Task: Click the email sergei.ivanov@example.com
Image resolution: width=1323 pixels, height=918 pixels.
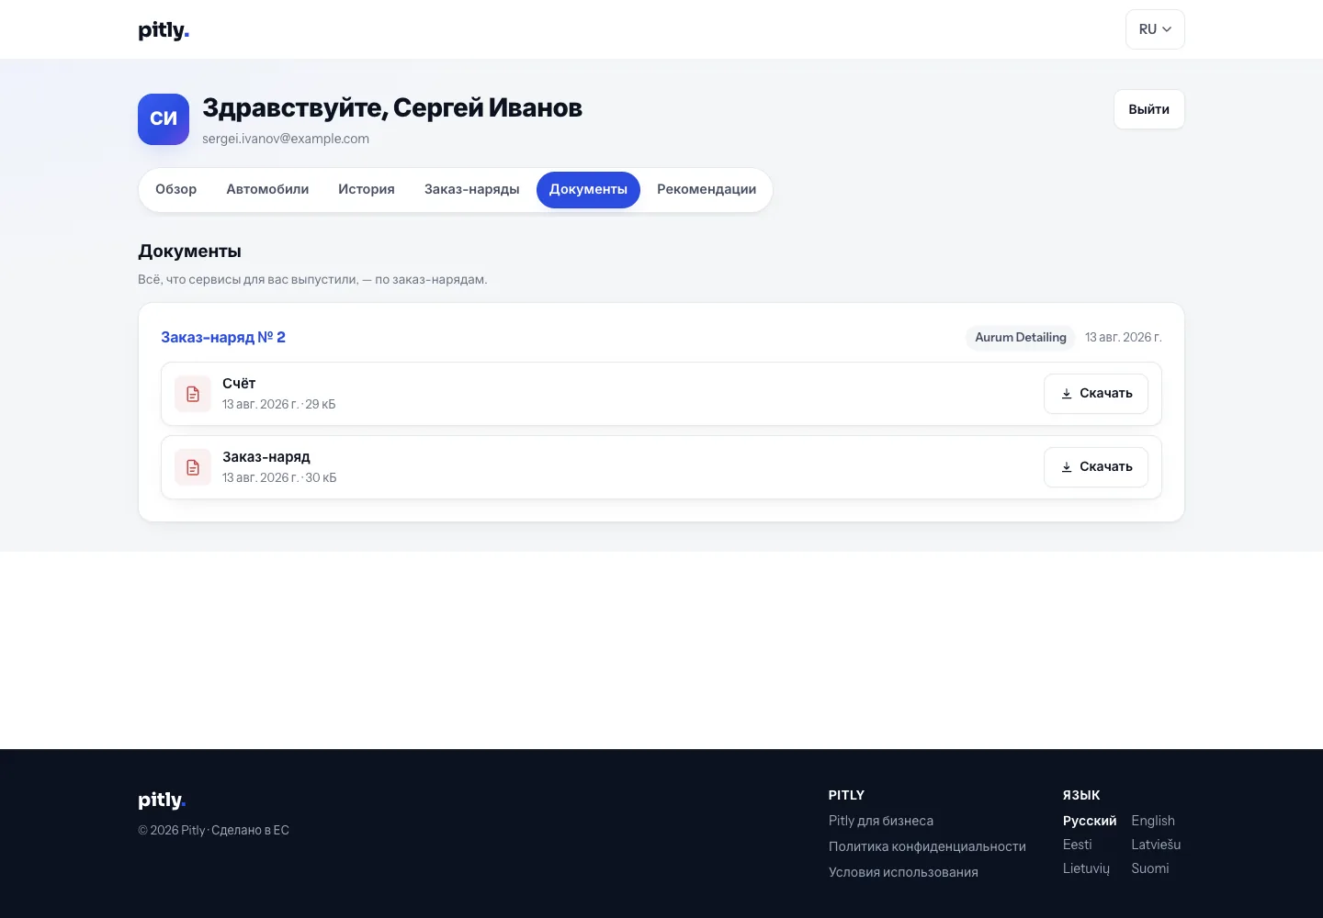Action: coord(286,139)
